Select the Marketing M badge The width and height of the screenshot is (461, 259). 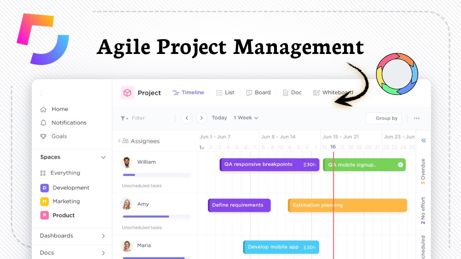[44, 201]
